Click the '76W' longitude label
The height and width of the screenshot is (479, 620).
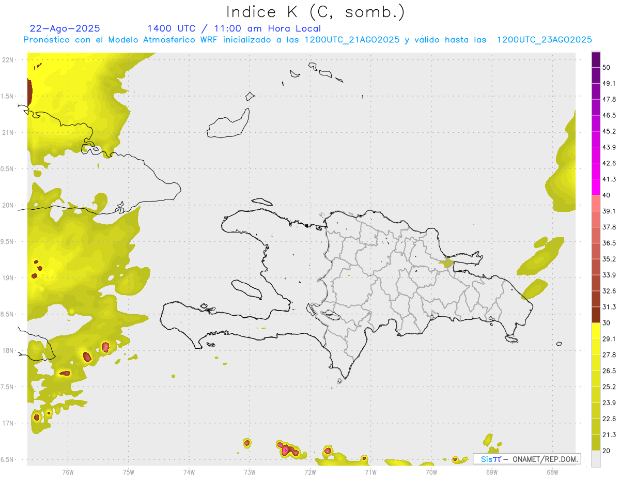(x=68, y=472)
